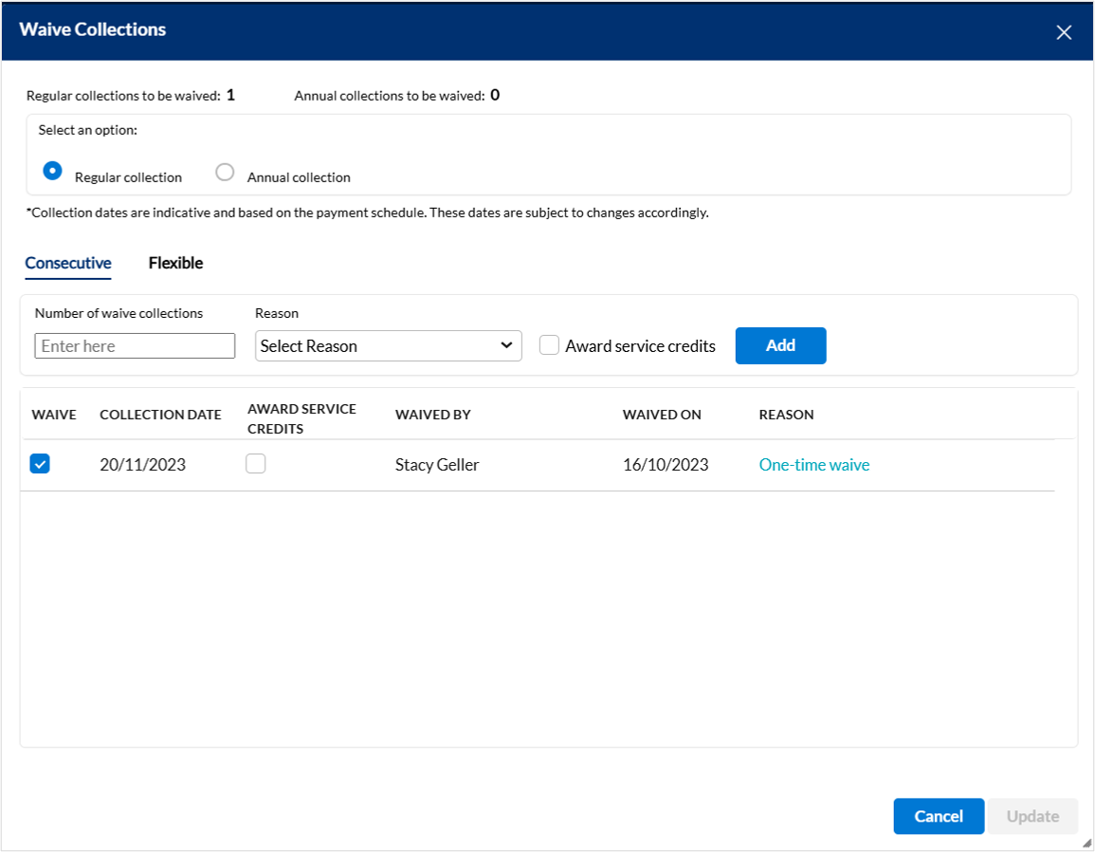Focus the Number of waive collections field
The image size is (1095, 852).
coord(135,346)
